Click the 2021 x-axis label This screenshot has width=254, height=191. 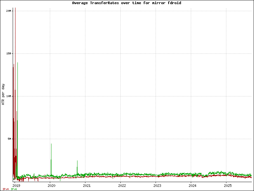(87, 185)
